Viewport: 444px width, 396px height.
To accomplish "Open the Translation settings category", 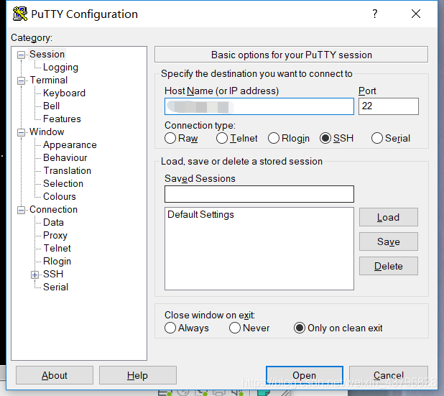I will [68, 170].
